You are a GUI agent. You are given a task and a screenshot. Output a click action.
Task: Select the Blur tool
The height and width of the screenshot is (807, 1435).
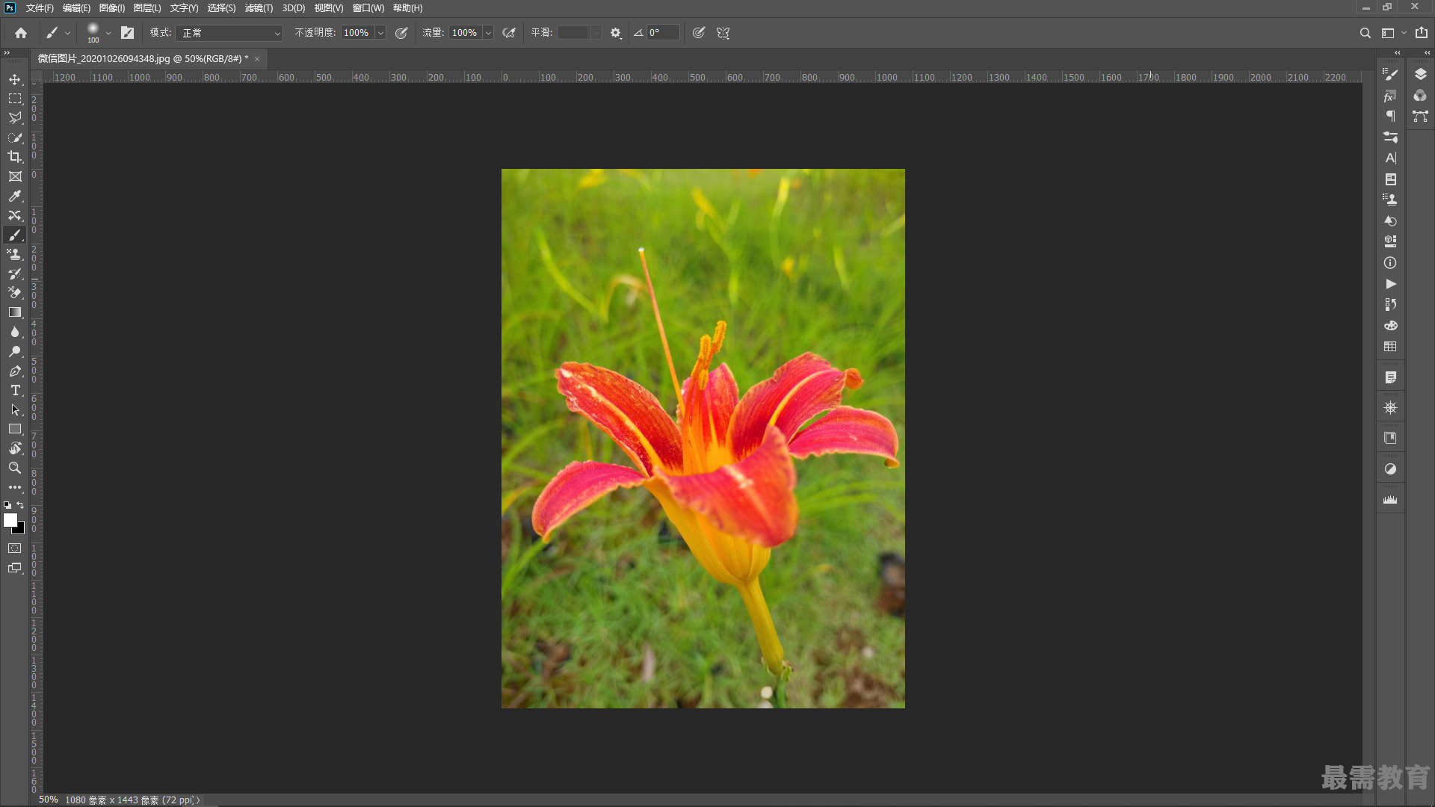[15, 332]
